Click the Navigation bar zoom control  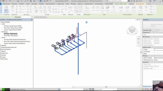click(x=139, y=43)
